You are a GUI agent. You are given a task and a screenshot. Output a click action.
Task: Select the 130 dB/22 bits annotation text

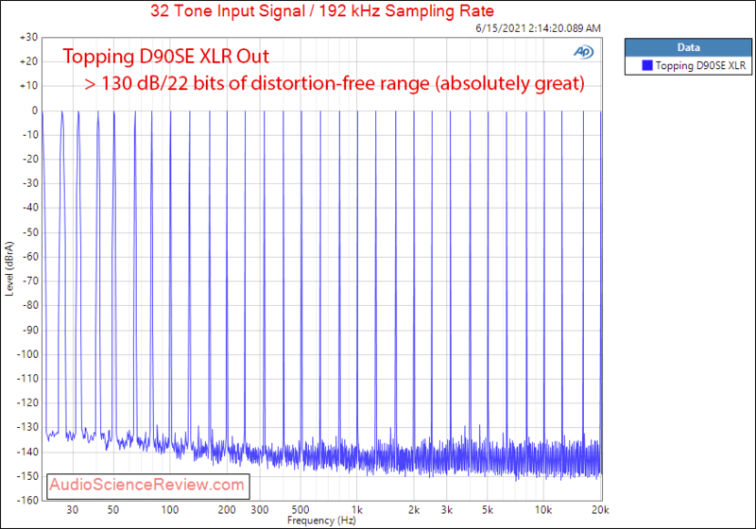(334, 85)
